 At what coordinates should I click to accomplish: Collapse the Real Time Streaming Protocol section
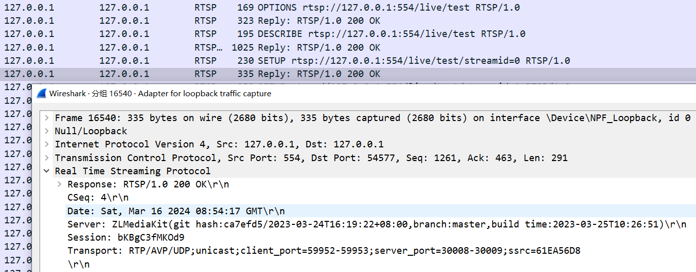[47, 171]
